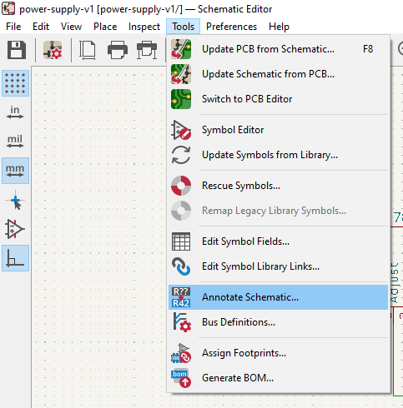Click the Save icon in the toolbar
The width and height of the screenshot is (403, 408).
point(17,50)
